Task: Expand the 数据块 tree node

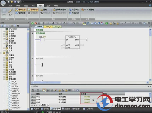Action: [x=4, y=39]
